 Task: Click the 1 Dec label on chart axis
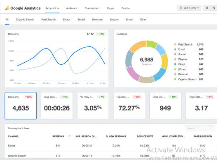coord(103,83)
